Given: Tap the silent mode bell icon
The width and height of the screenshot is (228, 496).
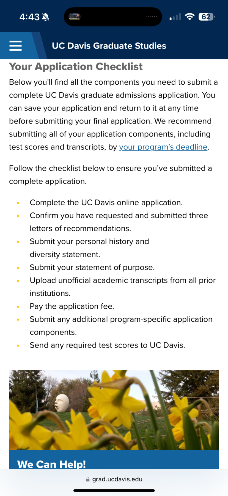Looking at the screenshot, I should [46, 17].
